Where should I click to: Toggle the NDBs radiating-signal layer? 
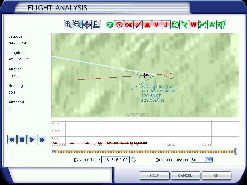[x=129, y=25]
